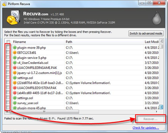The width and height of the screenshot is (168, 133).
Task: Minimize the Piriform Recuva window
Action: point(142,3)
